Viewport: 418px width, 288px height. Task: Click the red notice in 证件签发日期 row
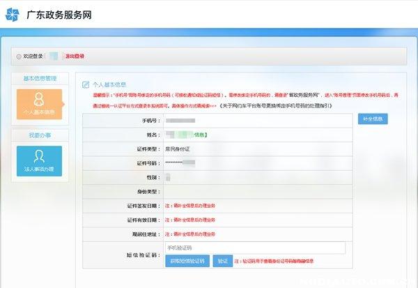pyautogui.click(x=190, y=206)
